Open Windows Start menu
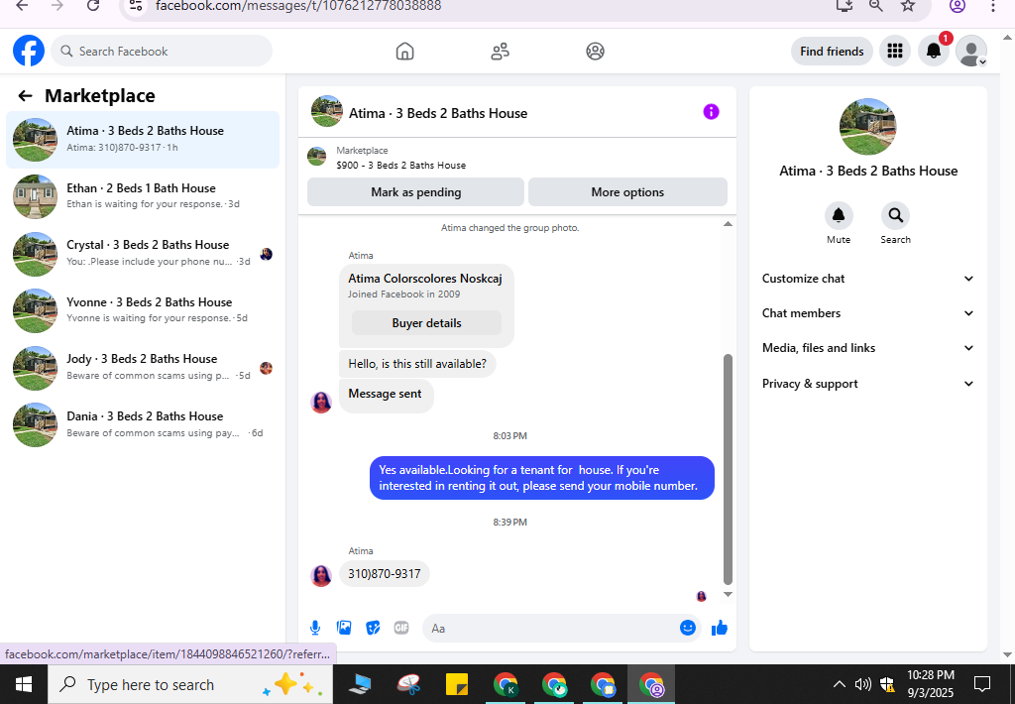This screenshot has height=704, width=1015. pyautogui.click(x=24, y=684)
